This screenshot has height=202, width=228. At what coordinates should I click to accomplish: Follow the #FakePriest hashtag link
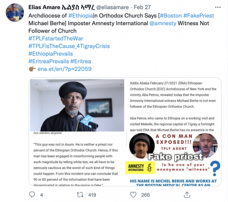199,16
